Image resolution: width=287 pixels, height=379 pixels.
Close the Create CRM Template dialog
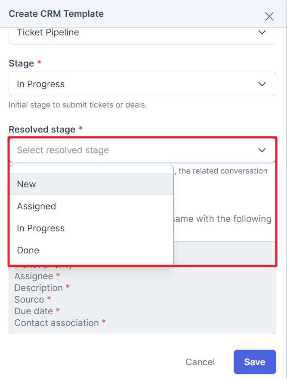point(269,16)
